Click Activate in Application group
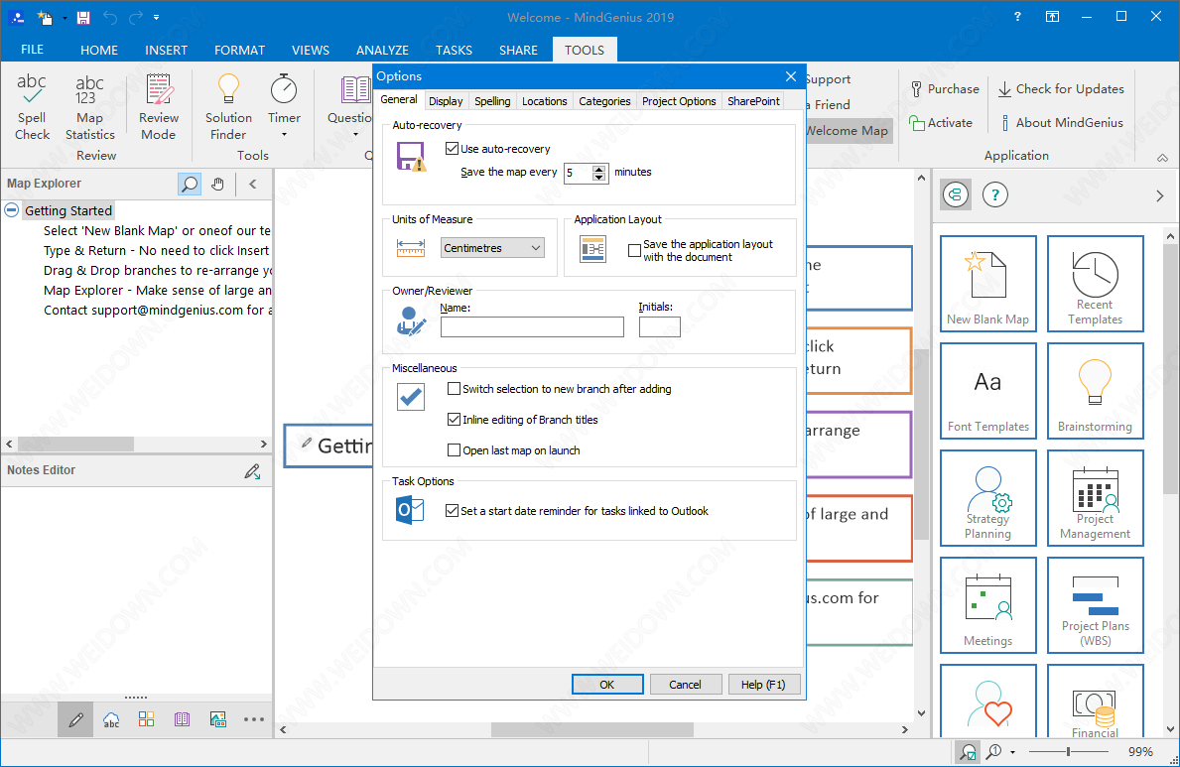Screen dimensions: 1180x767 [x=941, y=123]
